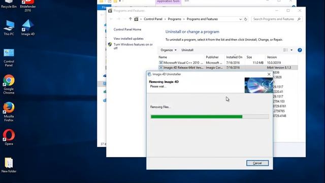Open Turn Windows features on or off

point(133,46)
